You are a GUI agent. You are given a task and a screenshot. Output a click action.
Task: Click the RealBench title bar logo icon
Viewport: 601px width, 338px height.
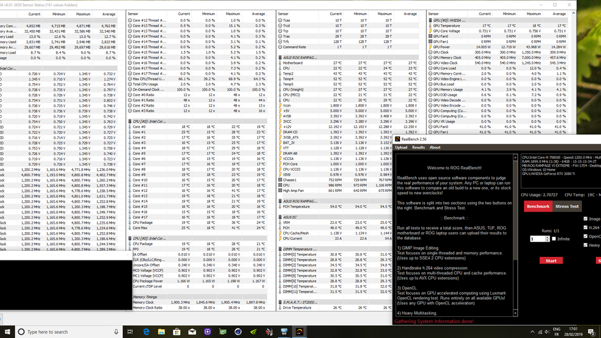coord(398,139)
